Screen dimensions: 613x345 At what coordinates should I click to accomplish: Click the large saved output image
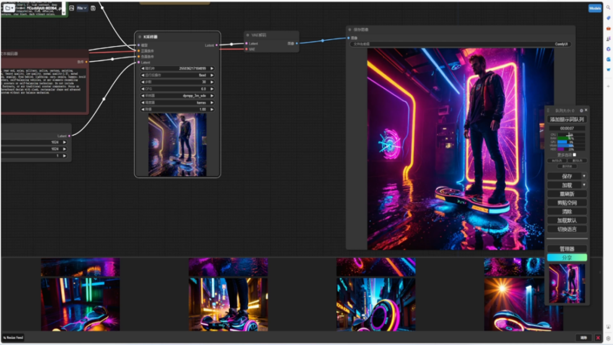coord(460,149)
